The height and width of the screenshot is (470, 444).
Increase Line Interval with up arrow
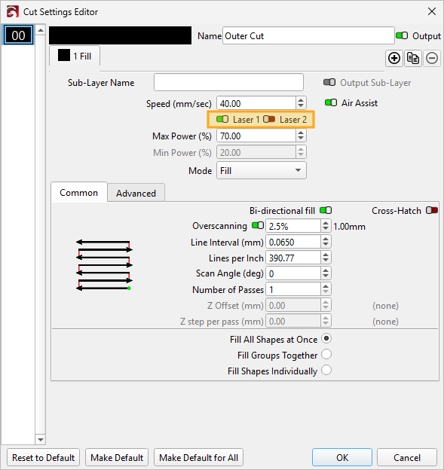326,239
